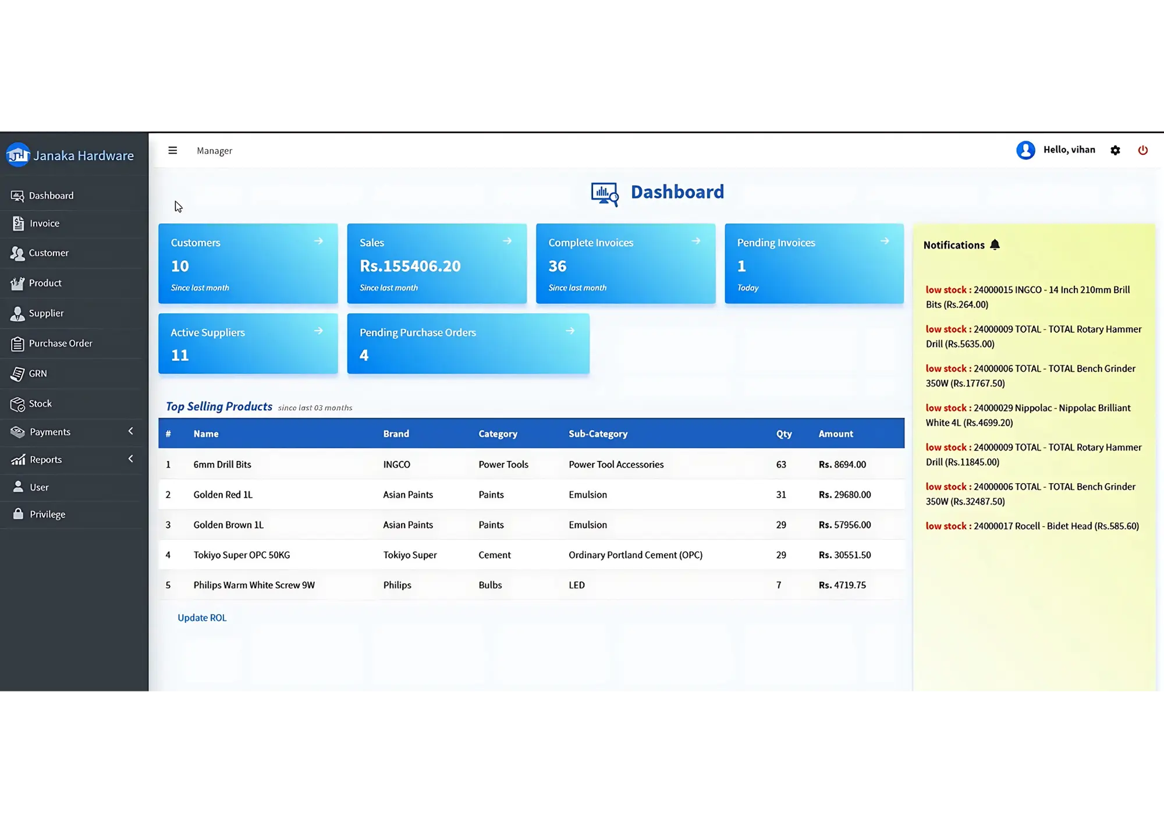Open the Pending Invoices card
This screenshot has height=823, width=1164.
click(x=814, y=263)
